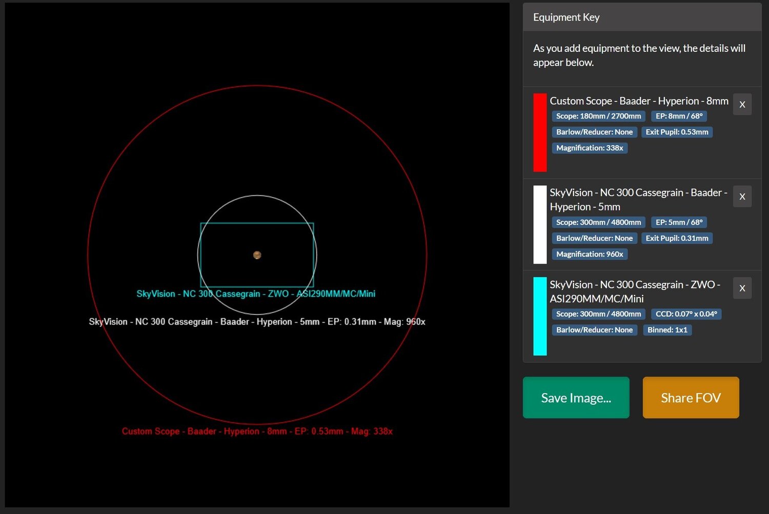Click the 'Magnification: 960x' badge
The image size is (769, 514).
590,254
